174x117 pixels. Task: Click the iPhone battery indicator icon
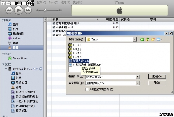(x=35, y=69)
